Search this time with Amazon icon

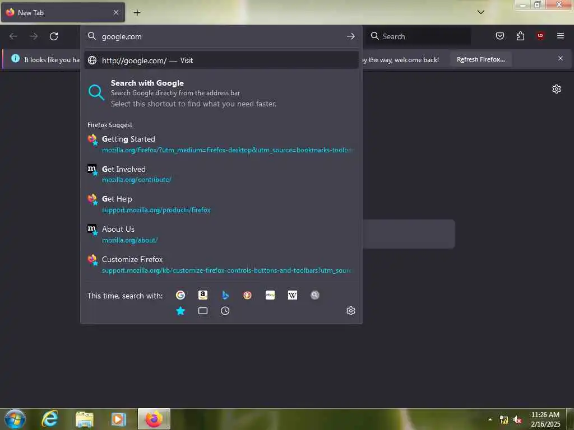pos(203,295)
